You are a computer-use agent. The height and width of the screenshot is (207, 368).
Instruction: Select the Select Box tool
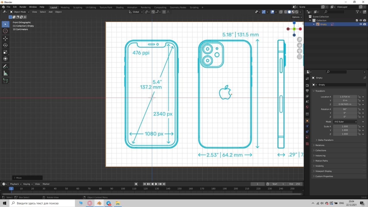click(x=5, y=24)
